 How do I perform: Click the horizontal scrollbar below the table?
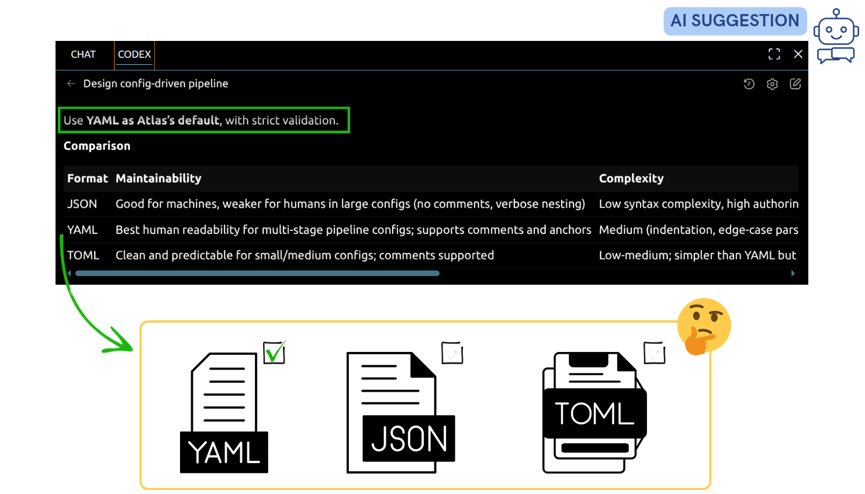pos(257,273)
